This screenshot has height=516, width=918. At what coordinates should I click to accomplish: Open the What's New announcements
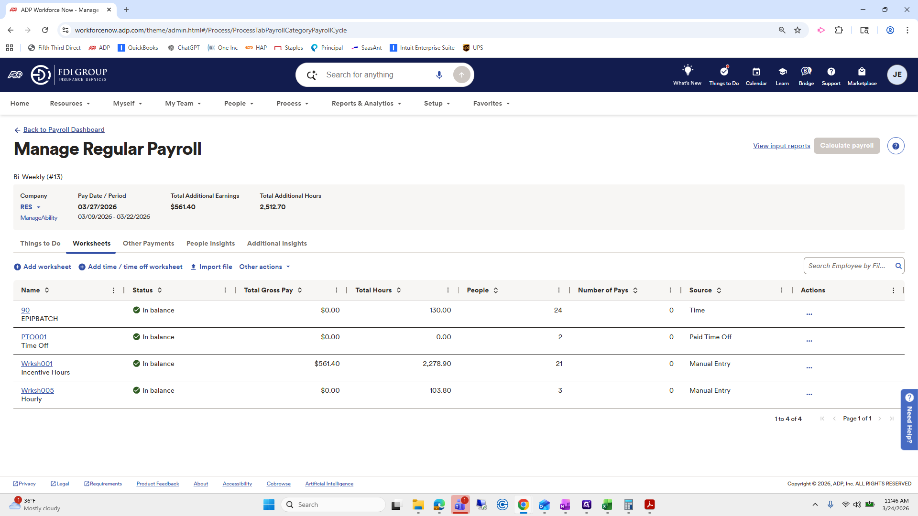coord(687,75)
